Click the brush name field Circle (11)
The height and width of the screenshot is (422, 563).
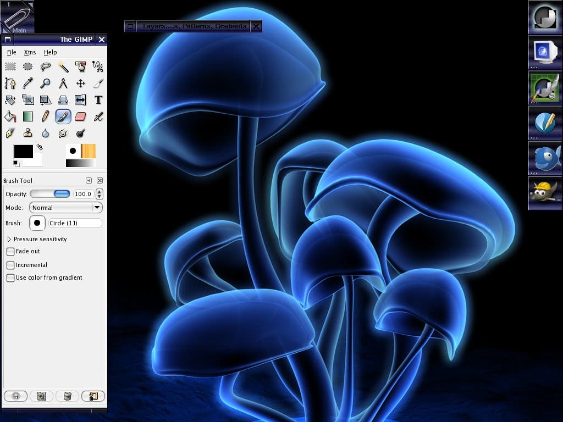point(75,223)
